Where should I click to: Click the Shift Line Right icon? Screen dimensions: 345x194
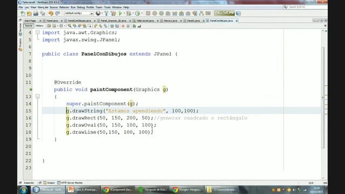(117, 26)
